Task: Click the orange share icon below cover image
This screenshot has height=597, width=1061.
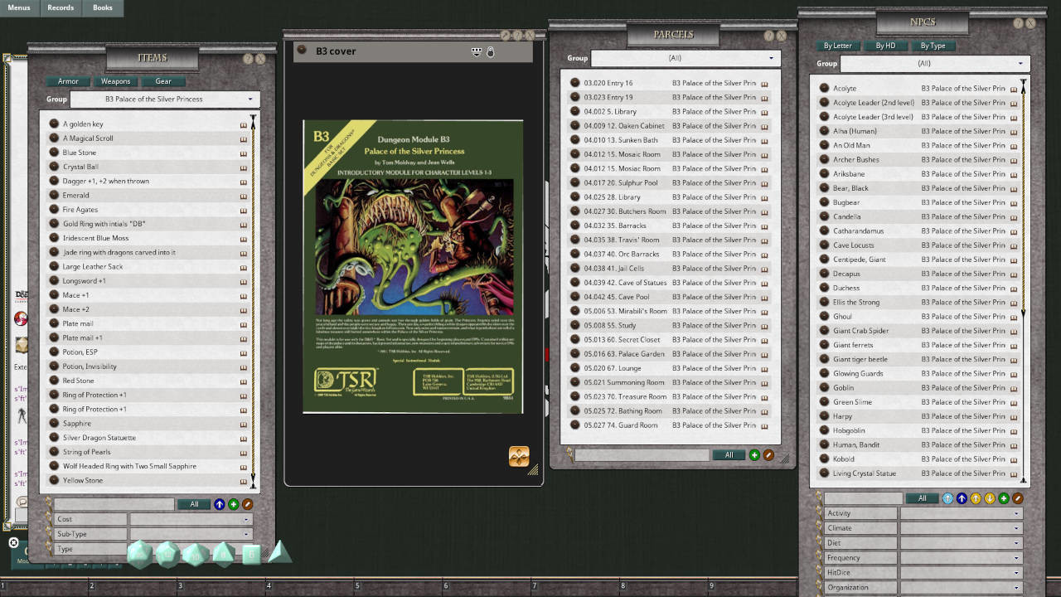Action: [x=519, y=456]
